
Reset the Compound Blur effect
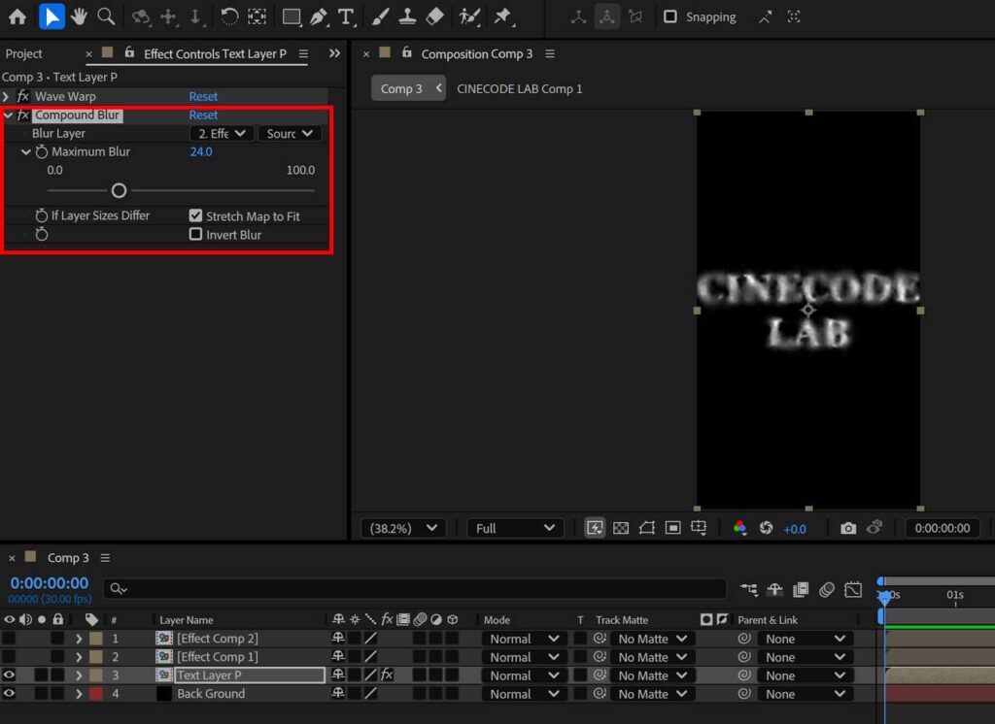[203, 115]
